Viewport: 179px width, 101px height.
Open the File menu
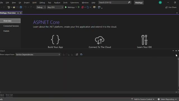pyautogui.click(x=1, y=3)
